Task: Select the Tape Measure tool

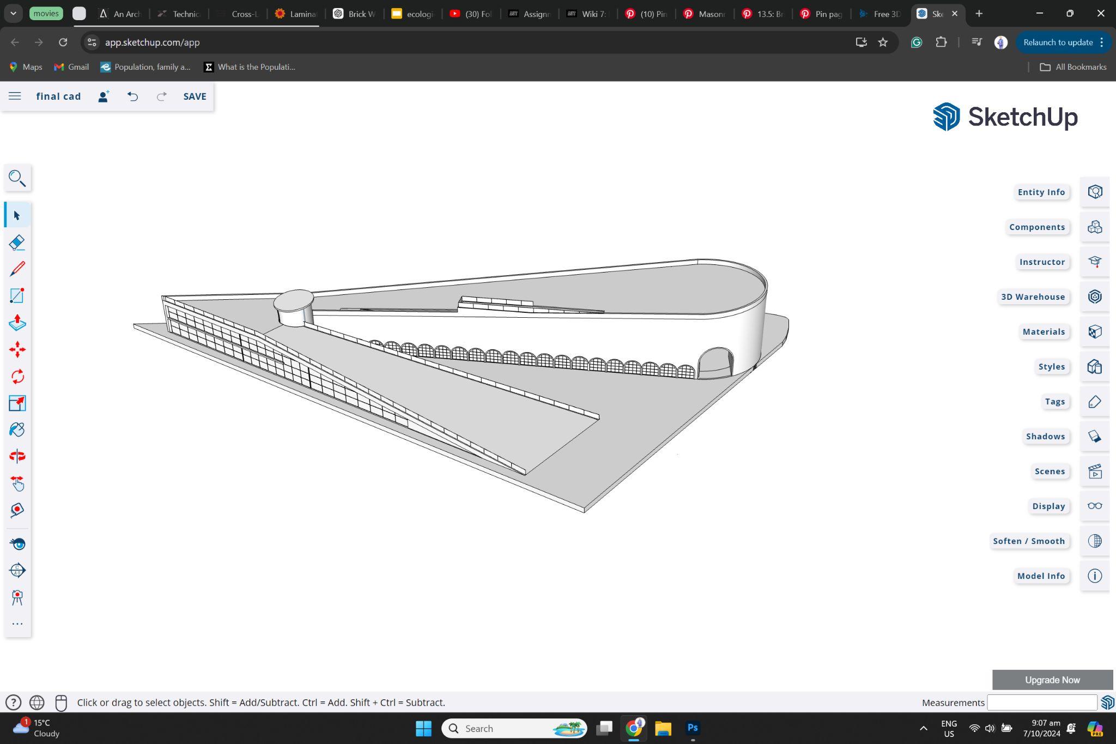Action: coord(17,510)
